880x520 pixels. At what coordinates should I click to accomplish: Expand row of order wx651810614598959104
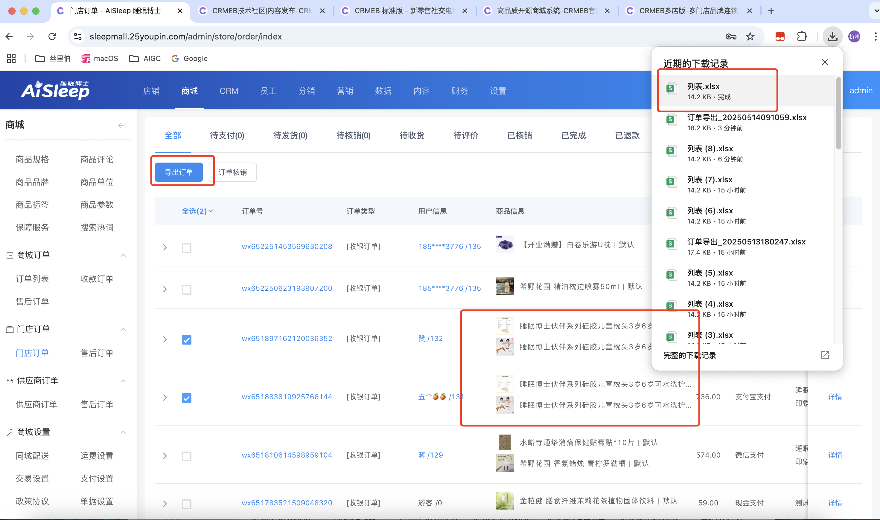[x=165, y=456]
